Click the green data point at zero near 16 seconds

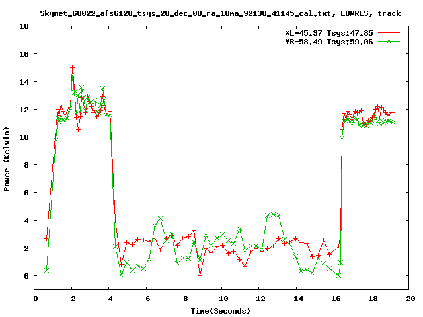339,275
